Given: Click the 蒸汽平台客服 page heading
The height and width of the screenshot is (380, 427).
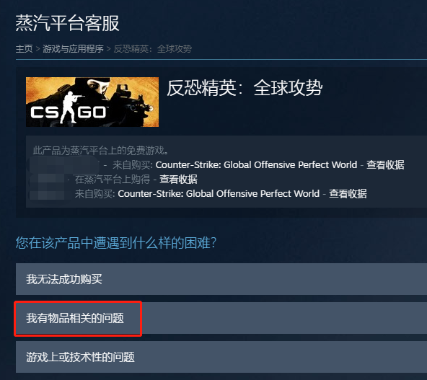Looking at the screenshot, I should coord(67,23).
